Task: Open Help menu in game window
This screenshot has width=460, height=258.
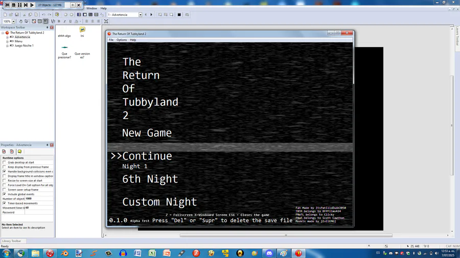Action: pos(133,40)
